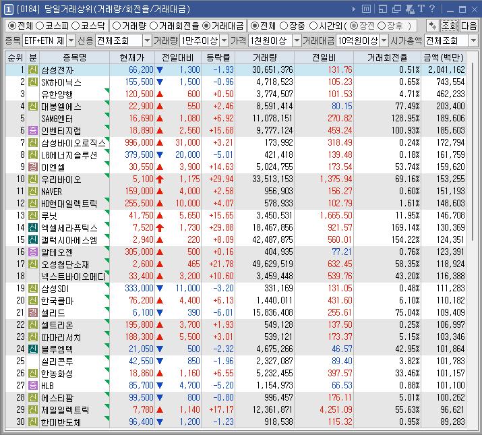482x435 pixels.
Task: Open the 유한양행 stock row
Action: pos(235,94)
